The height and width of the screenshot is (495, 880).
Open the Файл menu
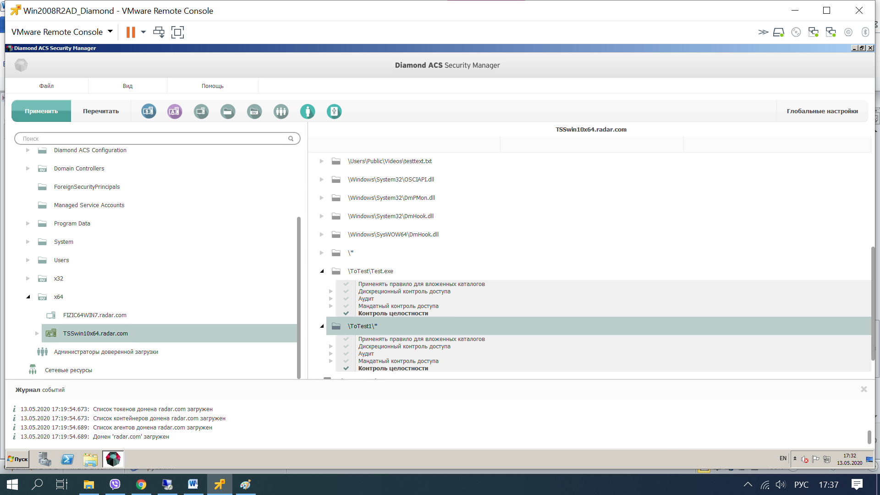[46, 86]
